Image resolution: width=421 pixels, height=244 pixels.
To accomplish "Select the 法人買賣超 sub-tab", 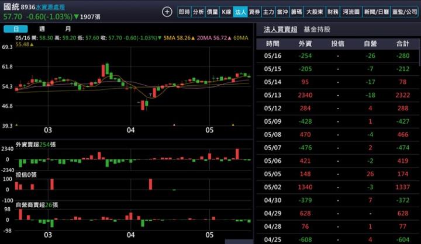I will pos(281,29).
